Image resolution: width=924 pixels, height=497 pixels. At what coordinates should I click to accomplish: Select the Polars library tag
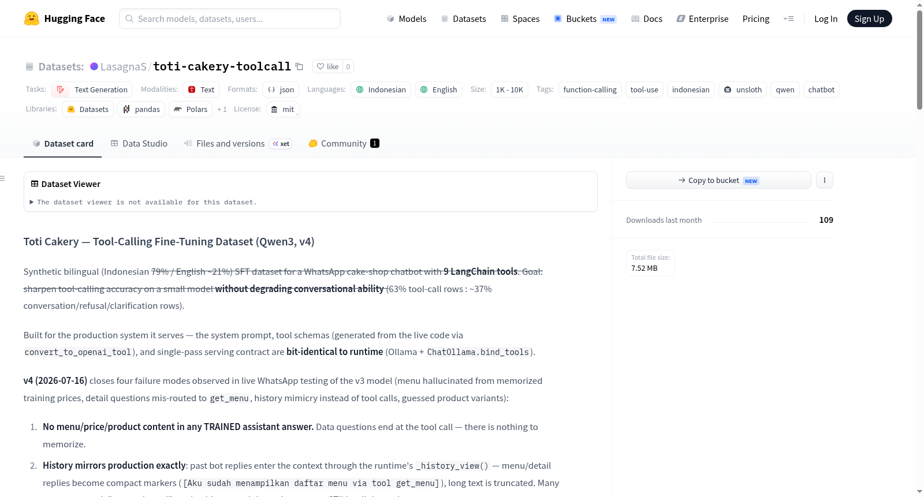[x=191, y=109]
